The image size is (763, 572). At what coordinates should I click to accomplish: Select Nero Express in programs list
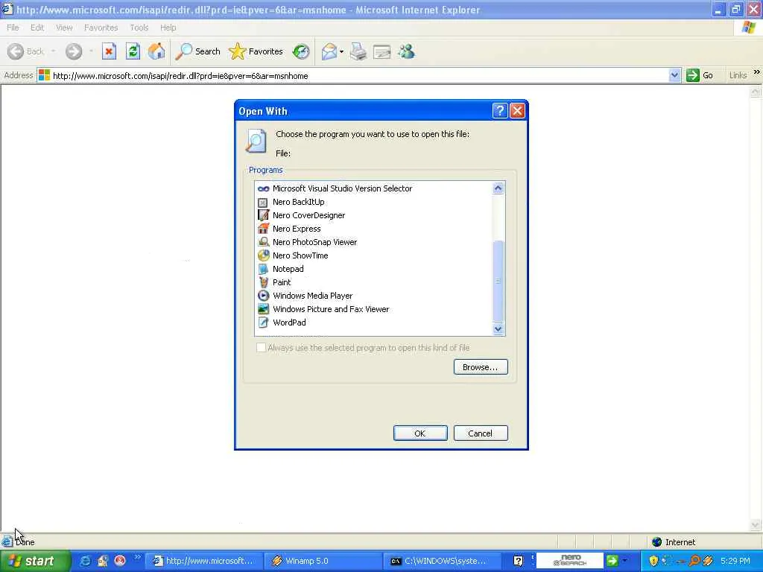[x=289, y=229]
